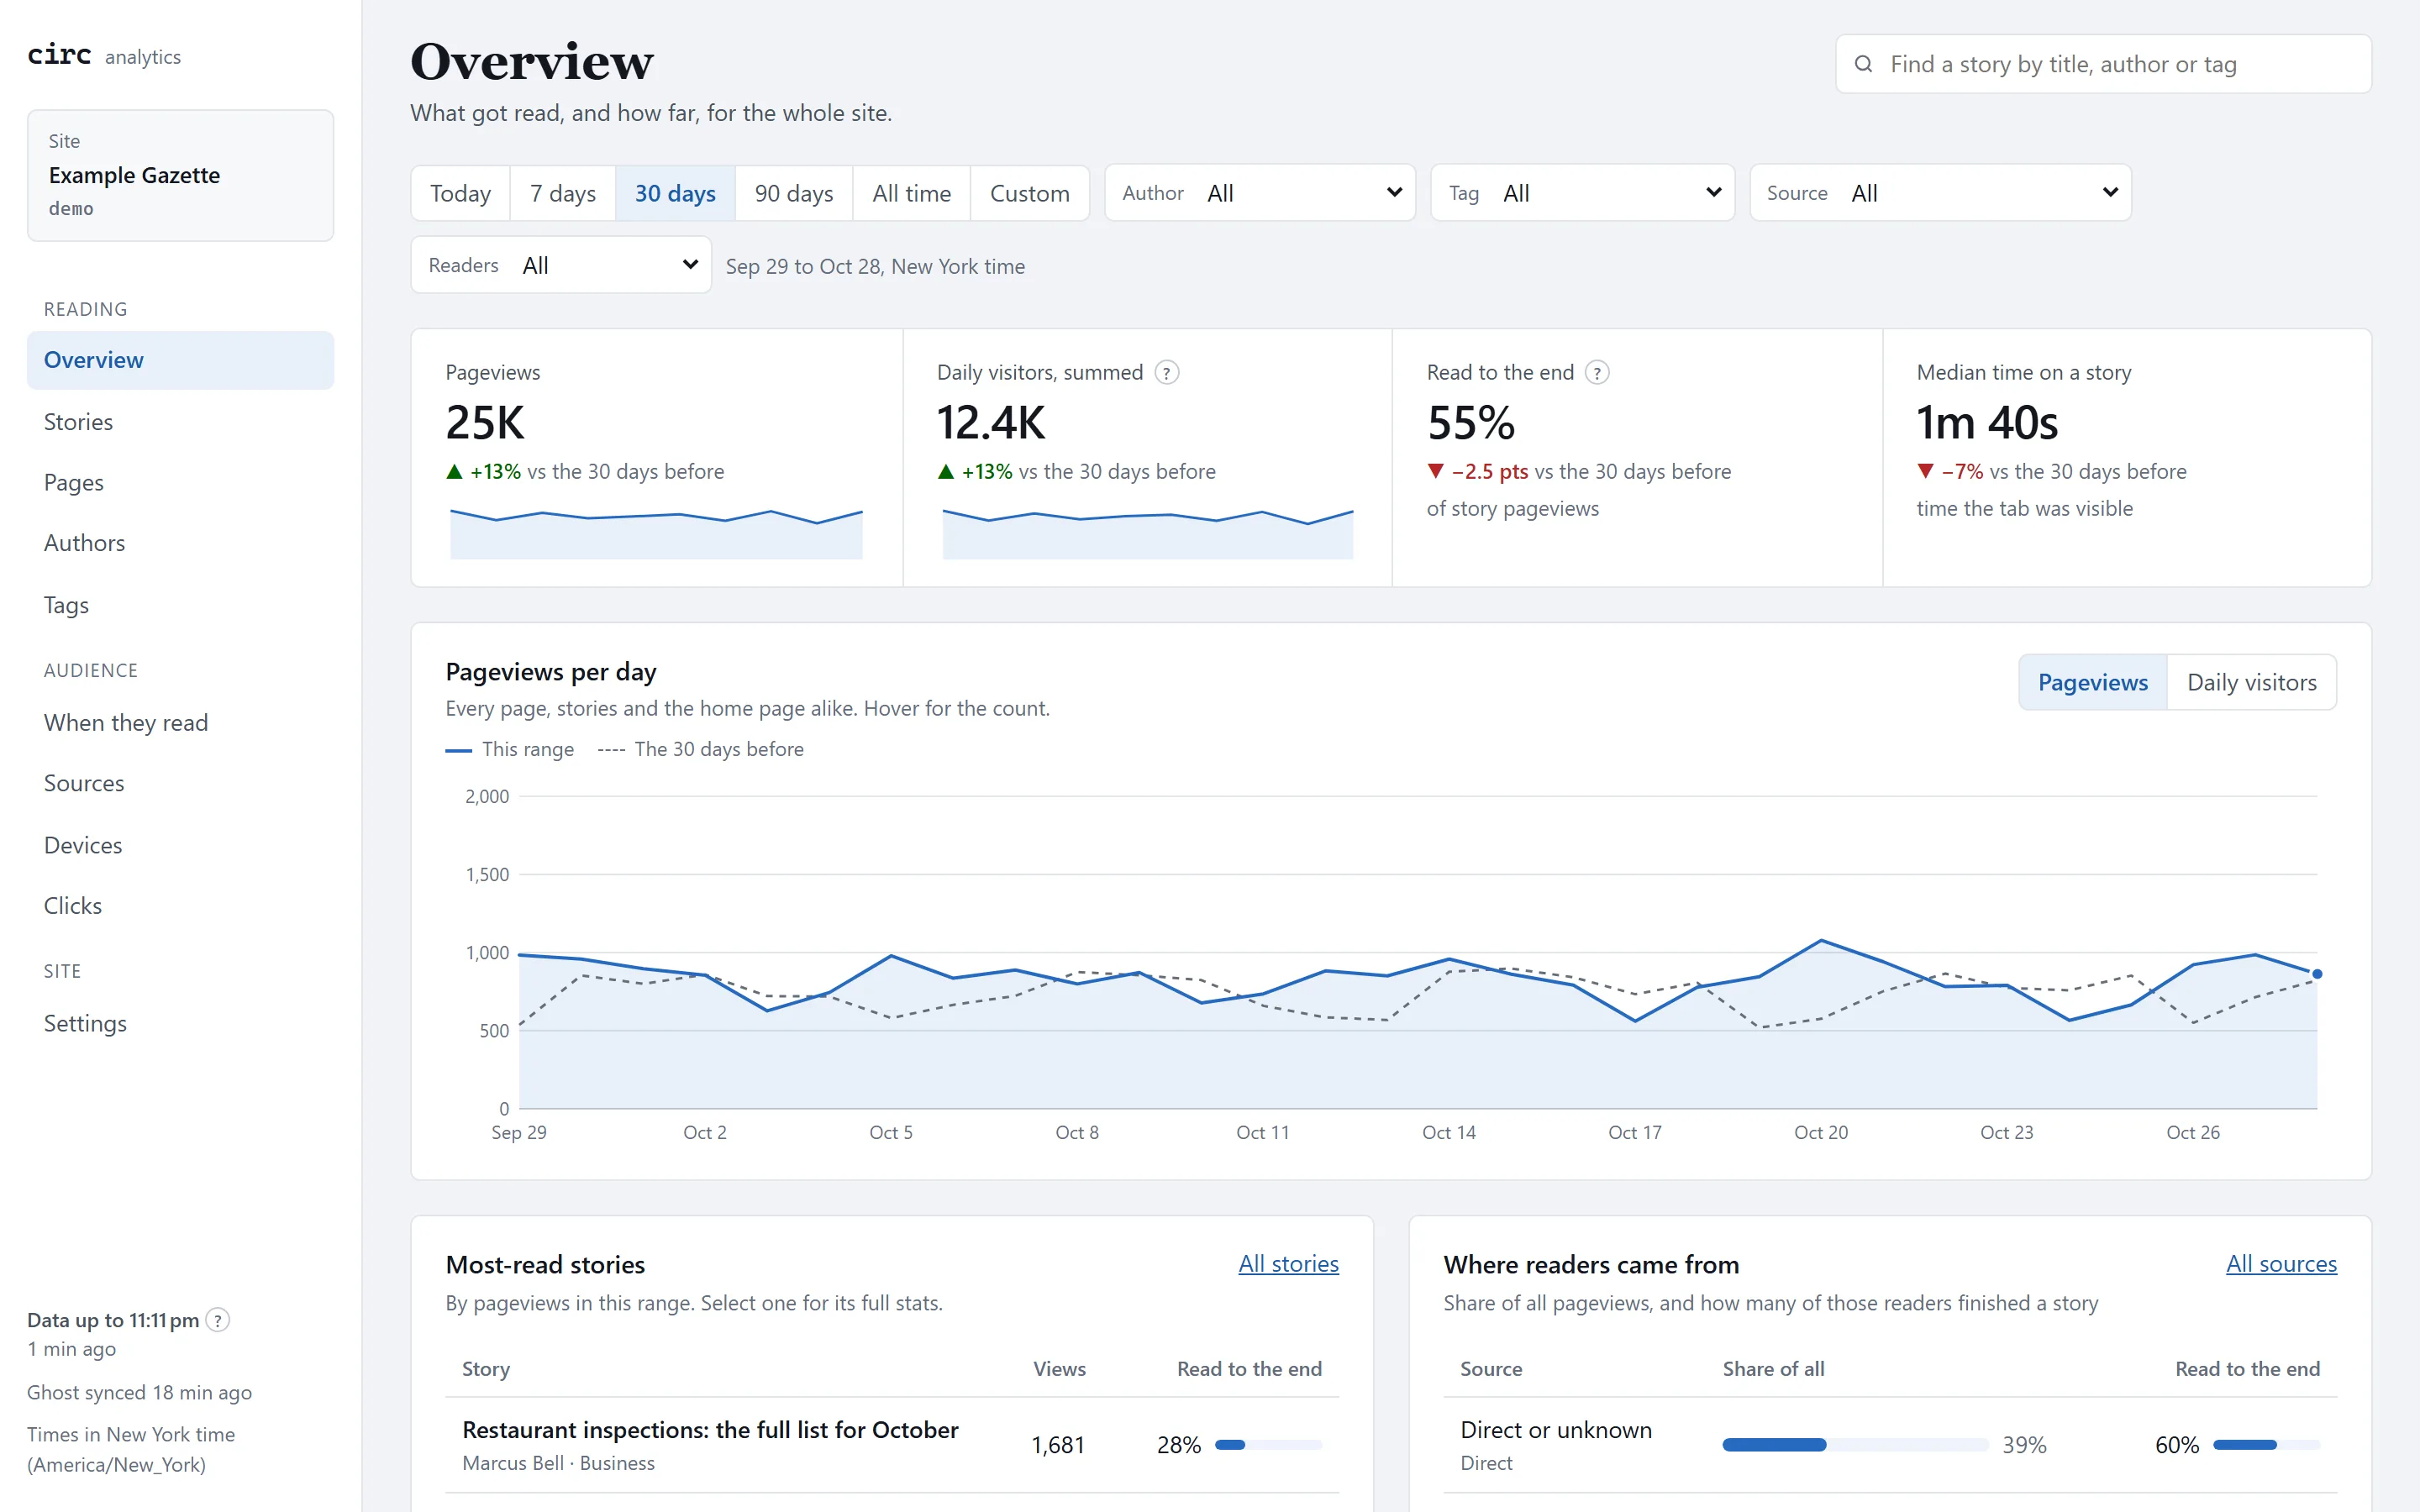Image resolution: width=2420 pixels, height=1512 pixels.
Task: Select the Today date range
Action: pyautogui.click(x=460, y=193)
